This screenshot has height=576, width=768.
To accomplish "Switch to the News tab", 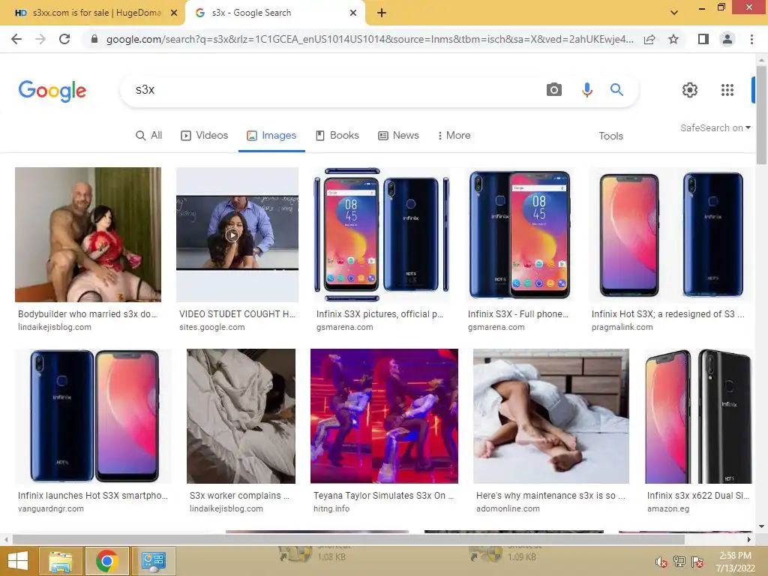I will pyautogui.click(x=399, y=136).
